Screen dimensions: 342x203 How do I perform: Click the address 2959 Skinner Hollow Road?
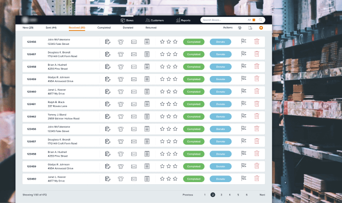[64, 119]
